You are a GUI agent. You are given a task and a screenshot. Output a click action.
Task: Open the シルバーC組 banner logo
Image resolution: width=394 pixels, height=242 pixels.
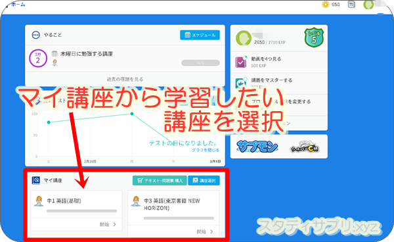pos(305,147)
